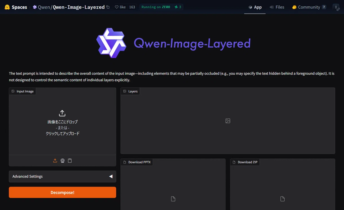Click the Layers gallery placeholder image icon
The height and width of the screenshot is (210, 344).
(228, 121)
